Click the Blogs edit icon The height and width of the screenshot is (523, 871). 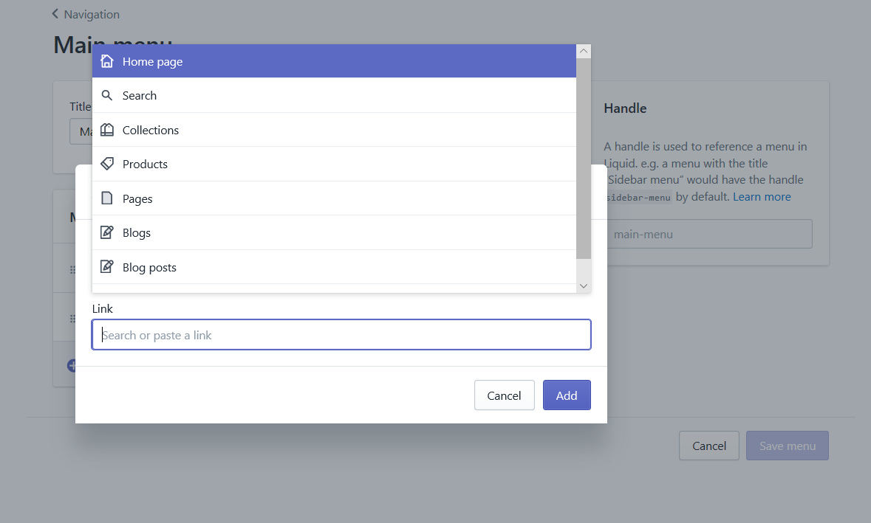coord(106,232)
